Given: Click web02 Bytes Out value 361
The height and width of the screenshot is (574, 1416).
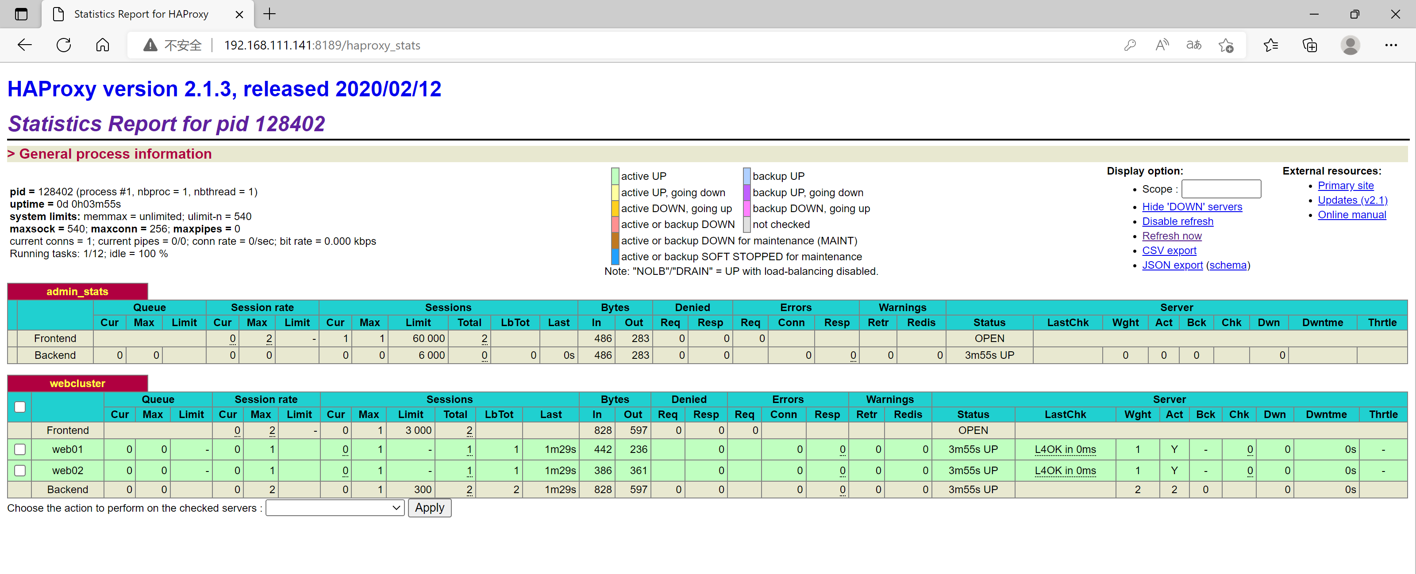Looking at the screenshot, I should 638,470.
